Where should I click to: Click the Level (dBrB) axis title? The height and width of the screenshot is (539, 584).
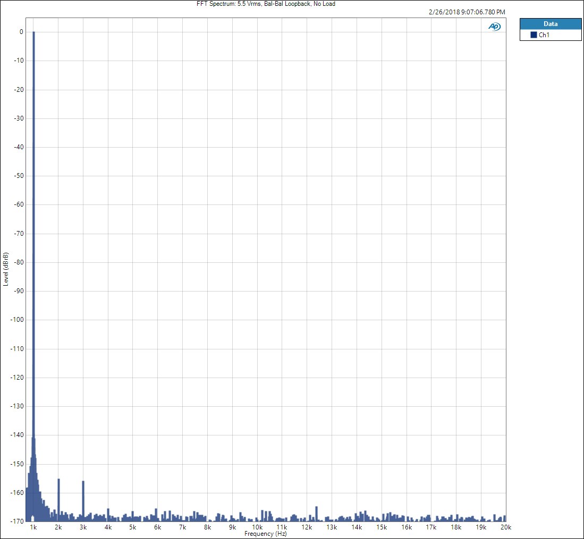tap(6, 269)
